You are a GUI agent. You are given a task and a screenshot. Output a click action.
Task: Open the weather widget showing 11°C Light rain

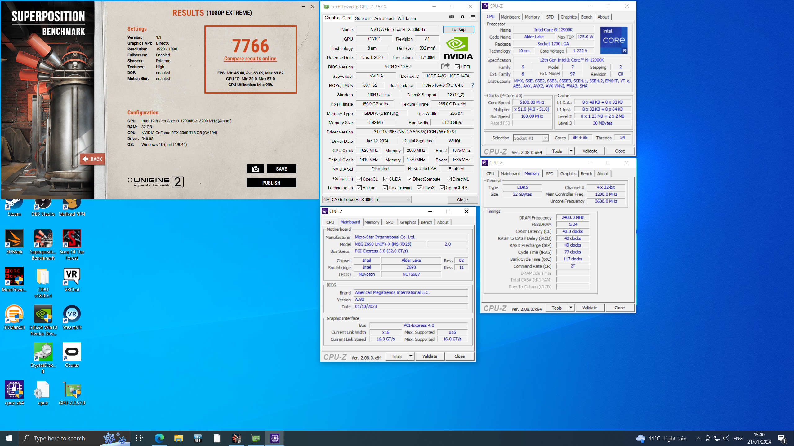[661, 438]
